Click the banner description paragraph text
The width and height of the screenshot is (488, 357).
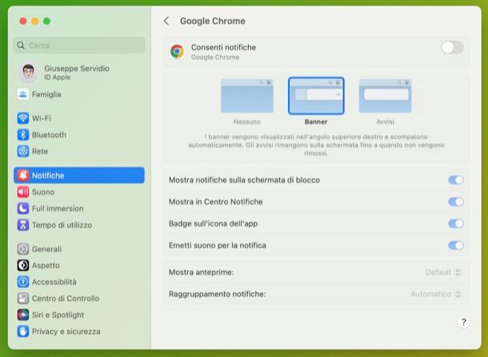coord(316,145)
